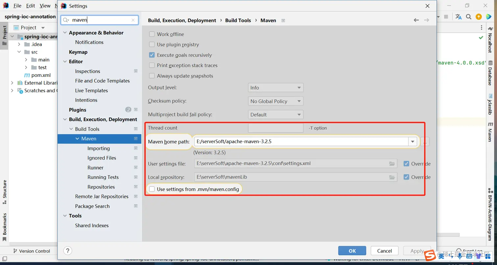This screenshot has height=265, width=497.
Task: Click the forward arrow in Settings header
Action: click(x=427, y=20)
